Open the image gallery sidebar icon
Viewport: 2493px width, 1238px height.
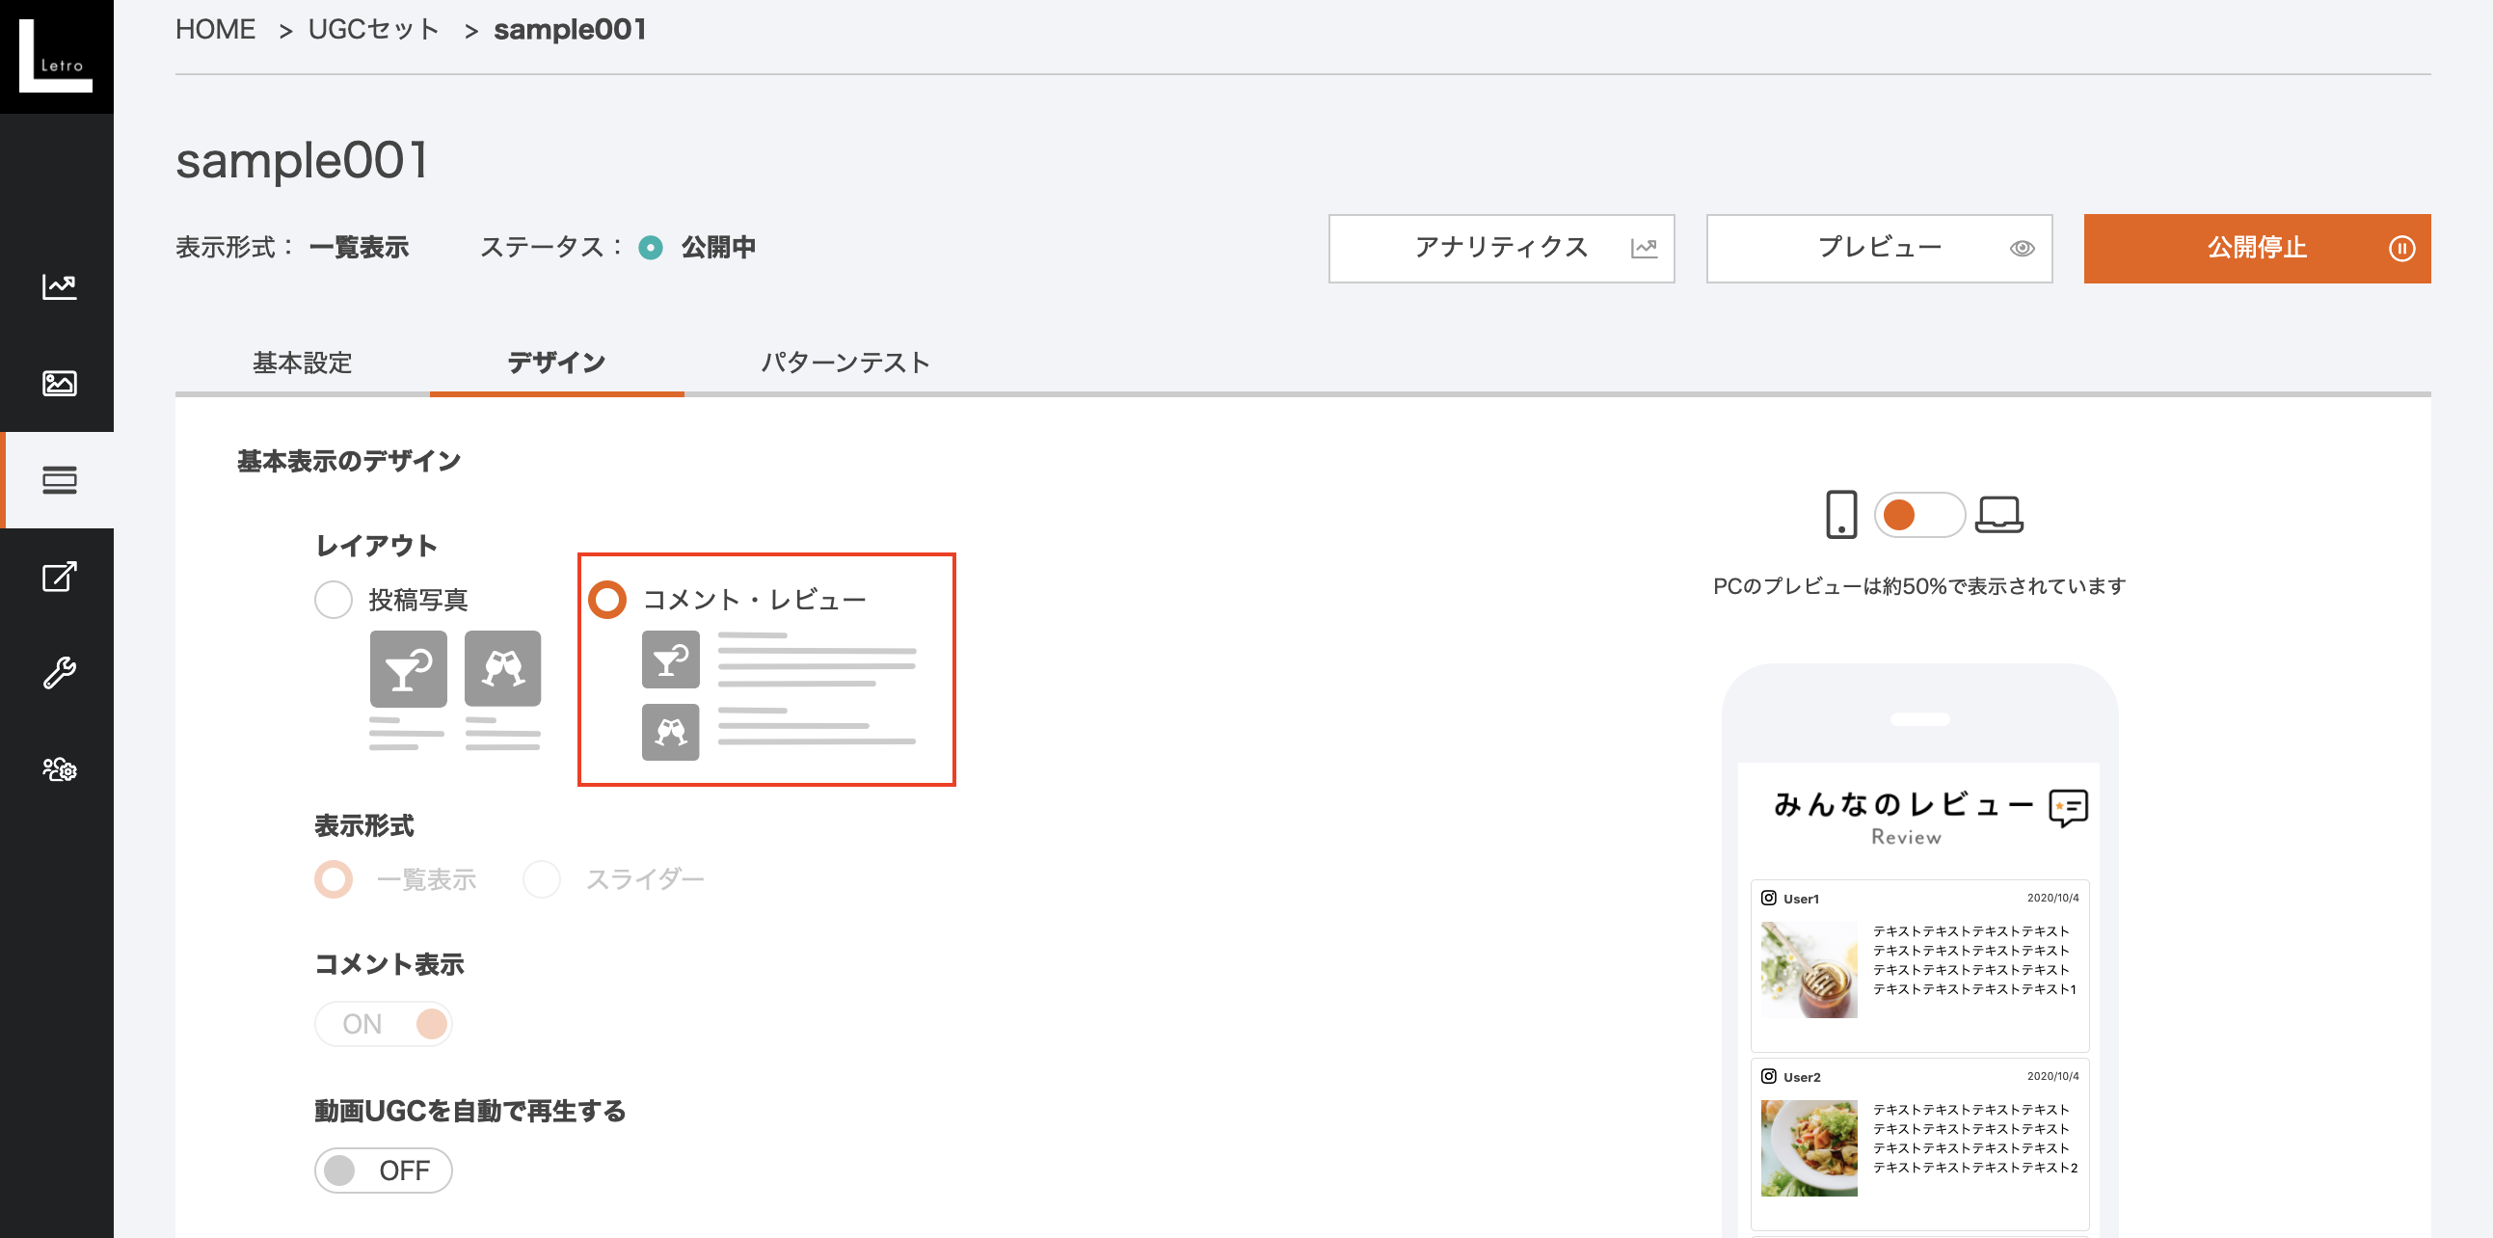point(59,384)
